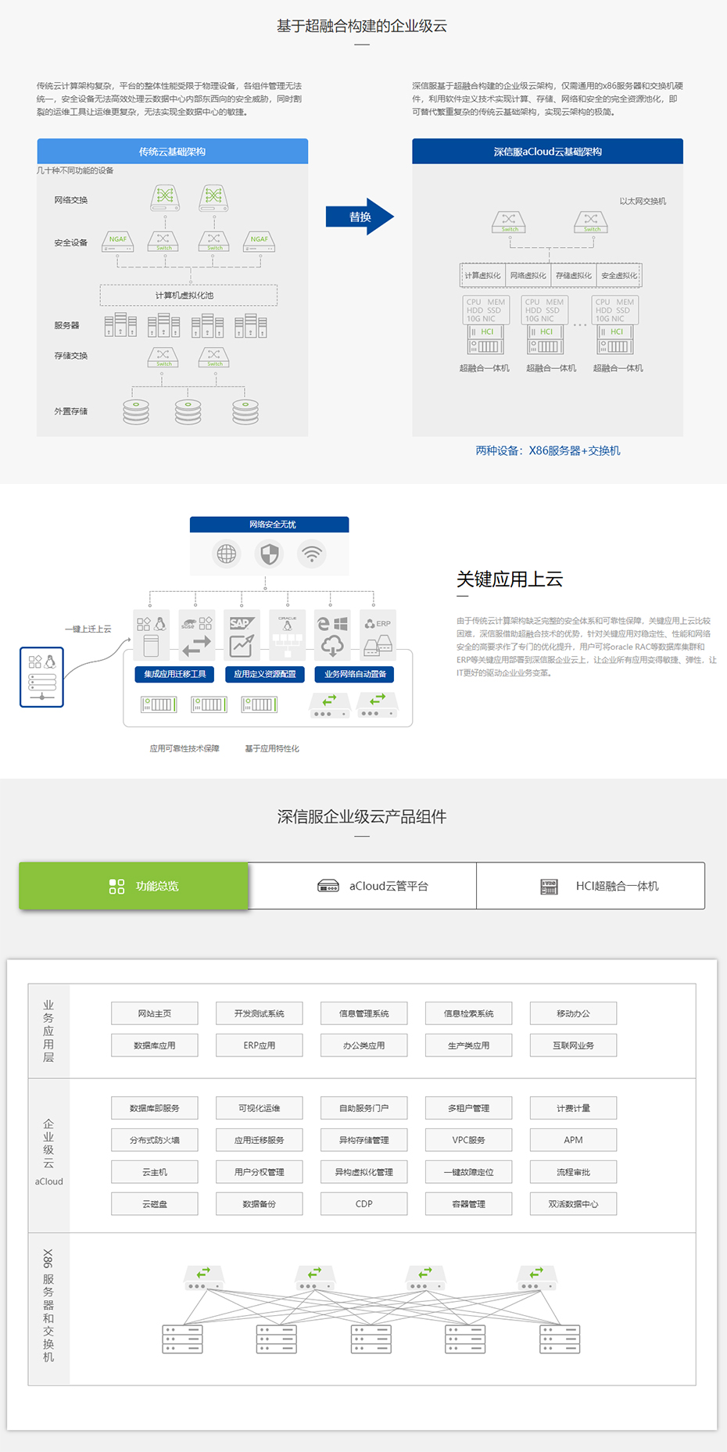Click the IE and Windows cloud icon
Screen dimensions: 727x1452
point(332,635)
